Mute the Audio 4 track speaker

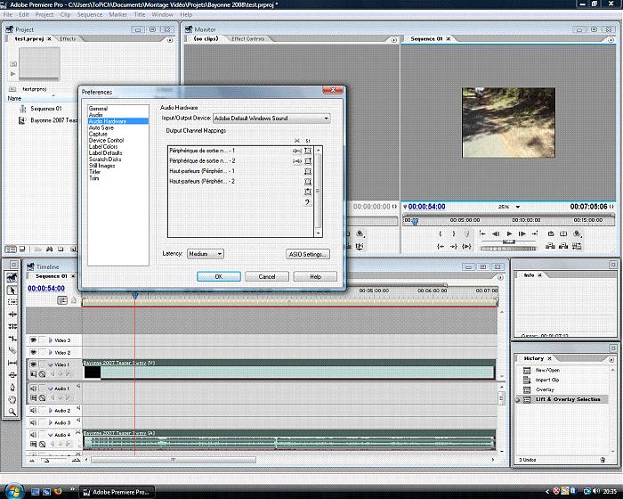tap(34, 435)
